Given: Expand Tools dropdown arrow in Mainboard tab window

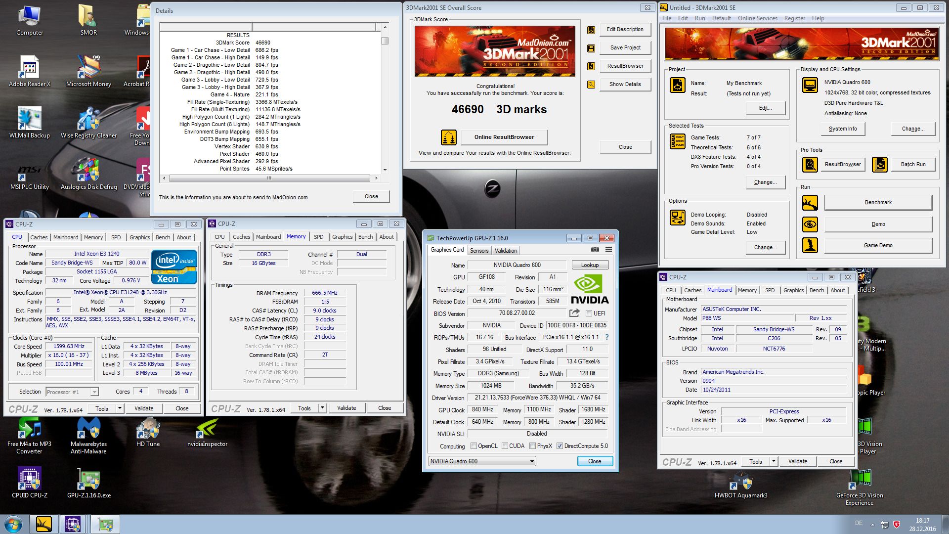Looking at the screenshot, I should 774,462.
